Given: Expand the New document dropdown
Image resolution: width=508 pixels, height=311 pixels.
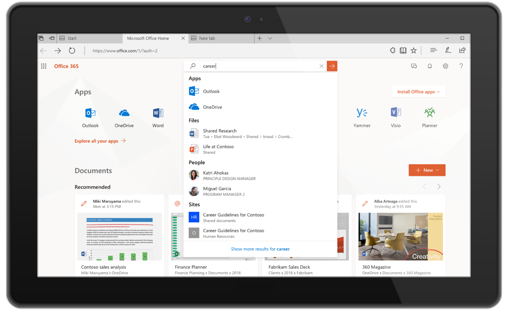Looking at the screenshot, I should coord(427,170).
